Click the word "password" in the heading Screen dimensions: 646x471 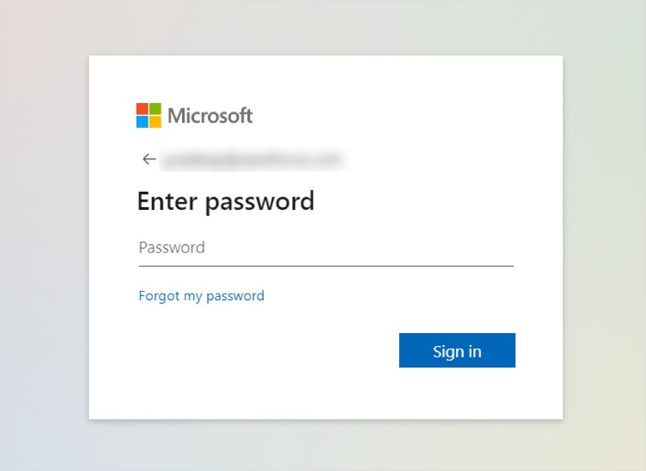coord(260,203)
